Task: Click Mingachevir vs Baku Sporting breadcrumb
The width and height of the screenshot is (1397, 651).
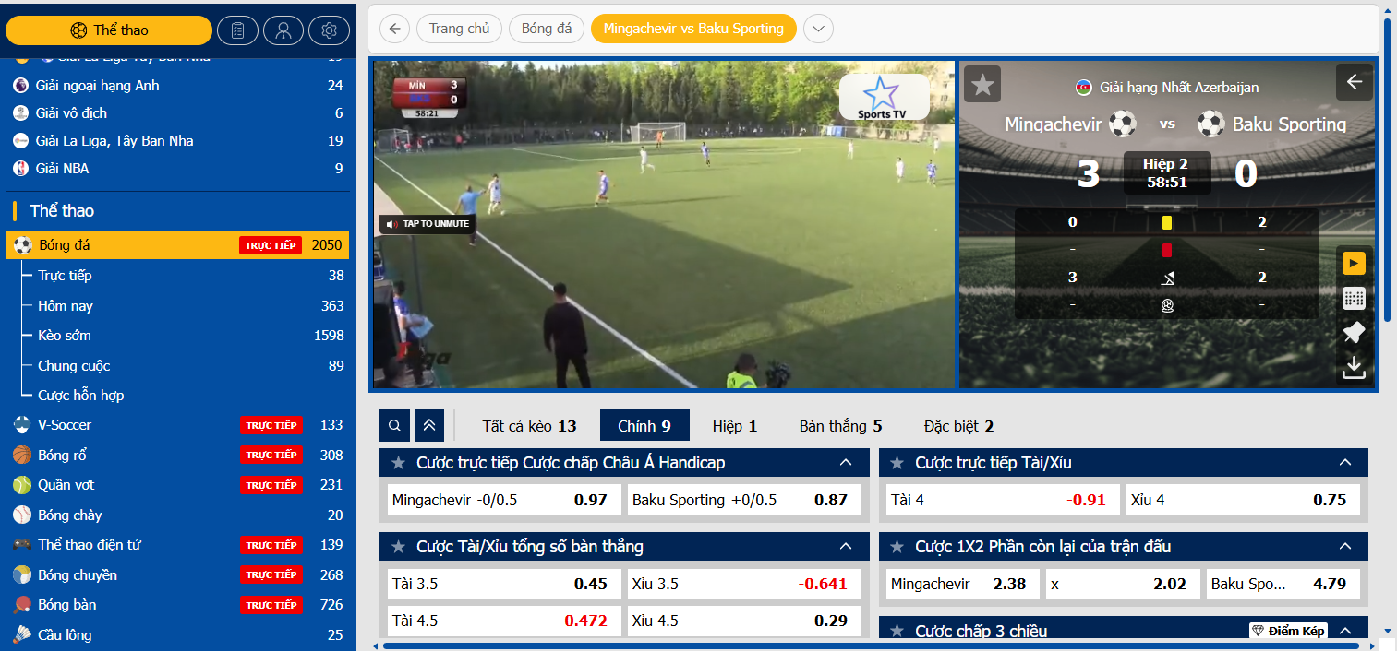Action: [693, 29]
